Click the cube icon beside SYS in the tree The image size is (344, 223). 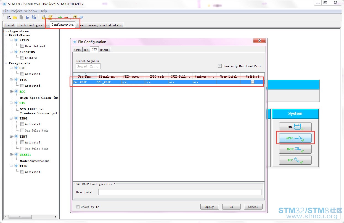[16, 103]
